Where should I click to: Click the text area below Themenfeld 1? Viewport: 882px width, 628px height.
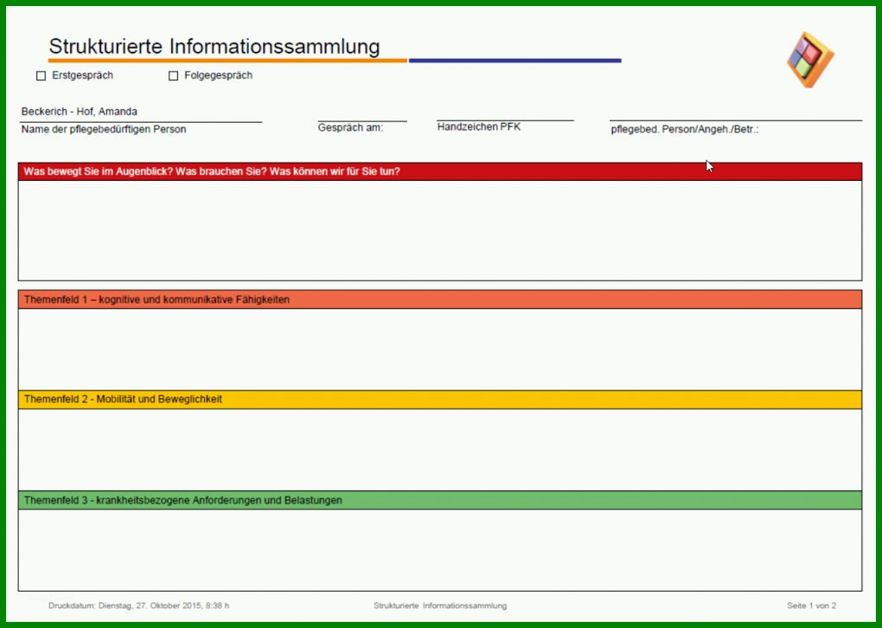pos(440,349)
